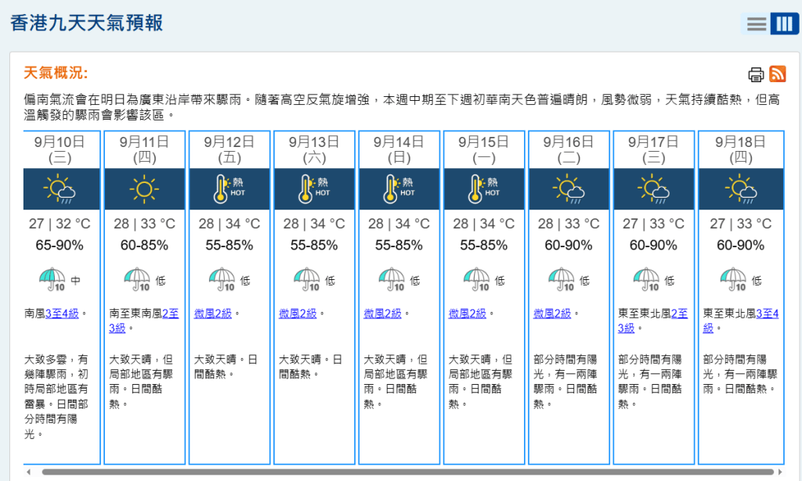Click the 9月15日 (一) date header
802x481 pixels.
484,149
